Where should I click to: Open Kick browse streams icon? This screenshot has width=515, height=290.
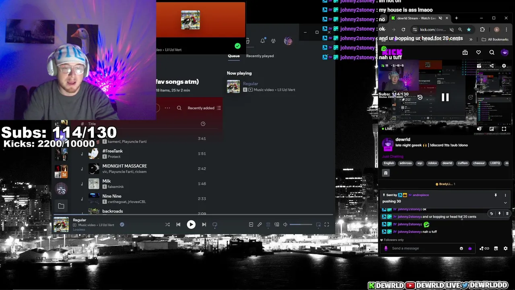465,52
